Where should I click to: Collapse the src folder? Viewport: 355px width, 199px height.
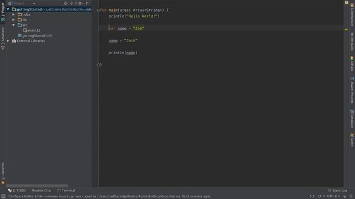point(13,25)
